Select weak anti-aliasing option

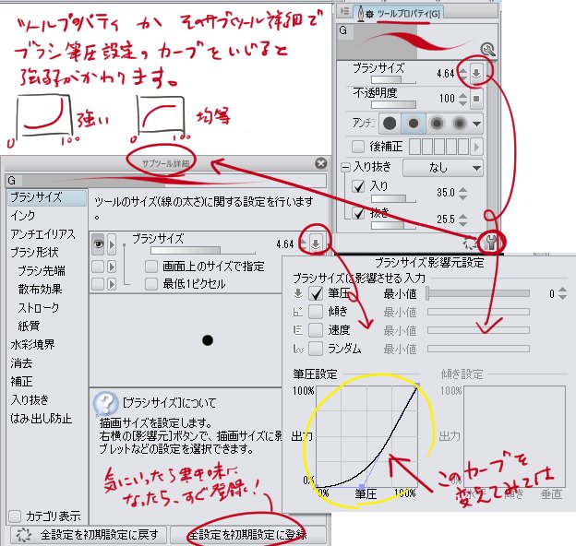point(414,124)
